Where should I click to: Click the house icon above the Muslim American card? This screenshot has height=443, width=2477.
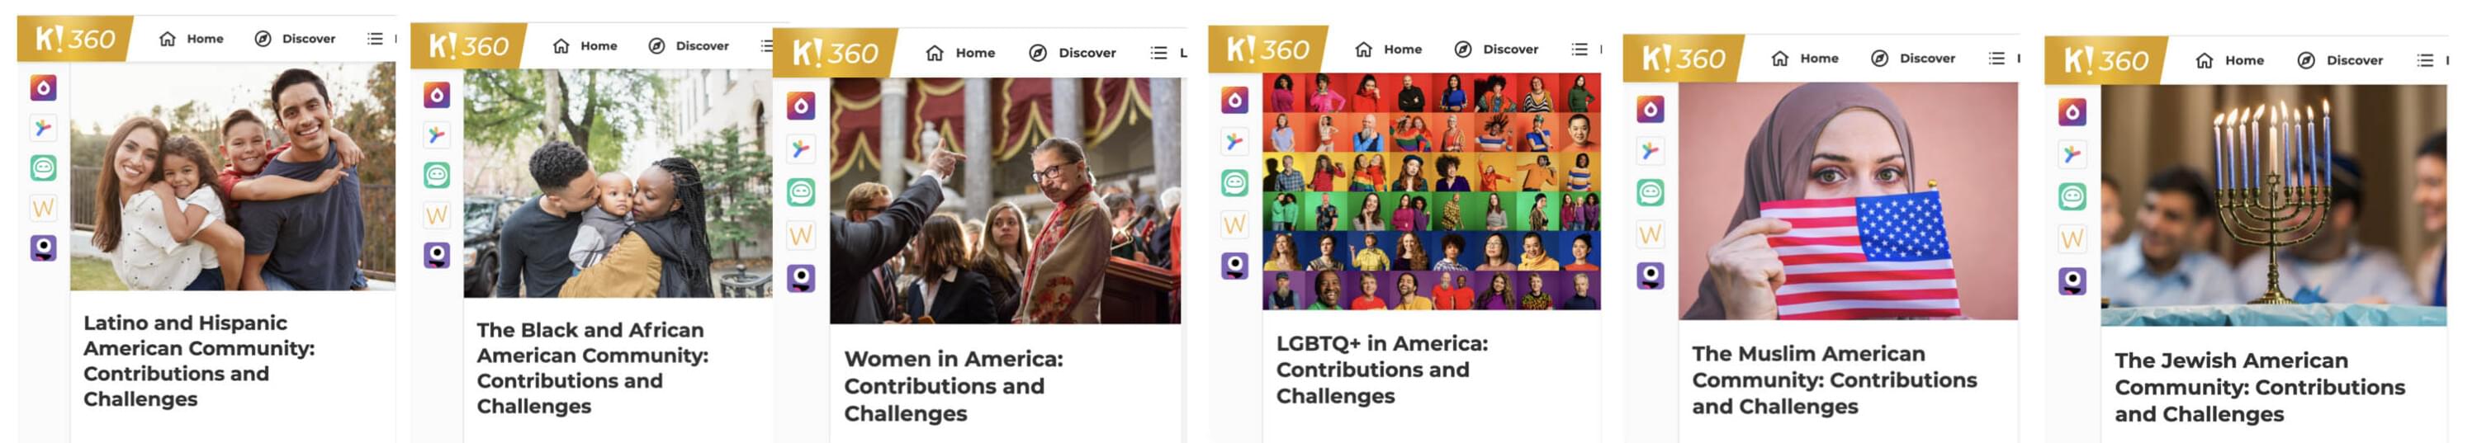pos(1780,59)
